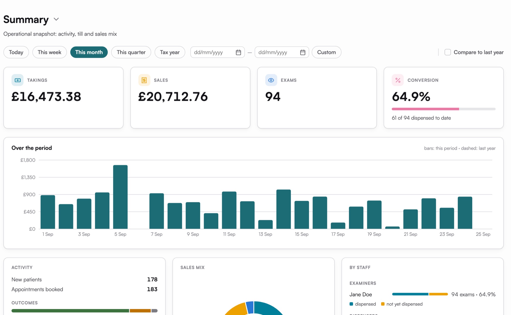Open the start date calendar picker icon
Image resolution: width=511 pixels, height=315 pixels.
238,52
